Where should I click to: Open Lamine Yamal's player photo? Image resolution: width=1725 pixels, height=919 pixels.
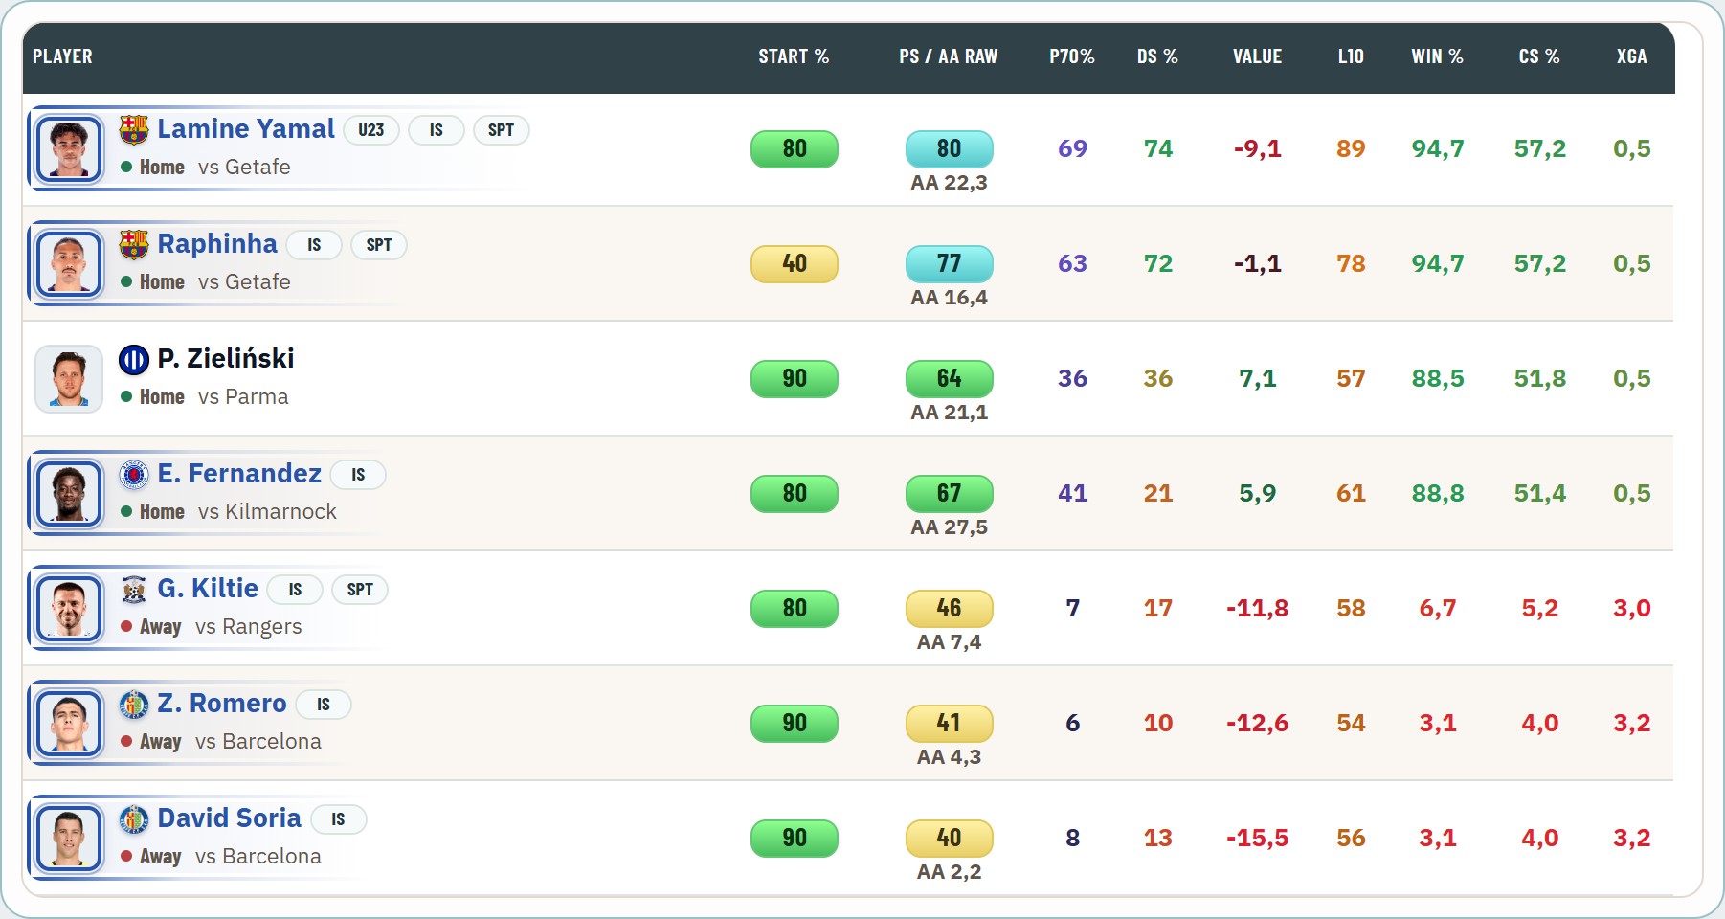(69, 148)
